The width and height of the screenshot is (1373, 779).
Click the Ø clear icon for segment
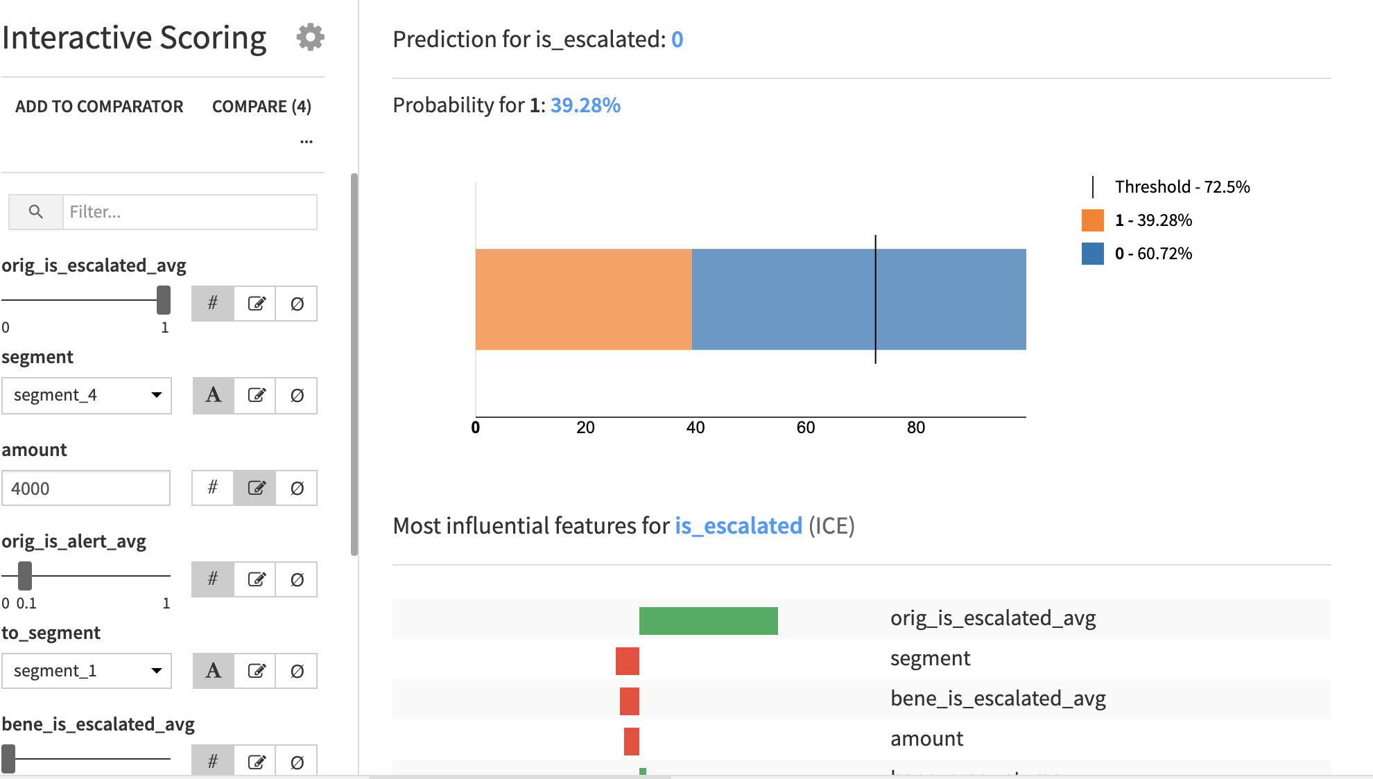coord(297,395)
